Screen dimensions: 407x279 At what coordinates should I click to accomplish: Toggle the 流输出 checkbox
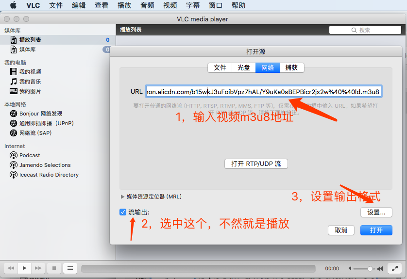coord(123,212)
